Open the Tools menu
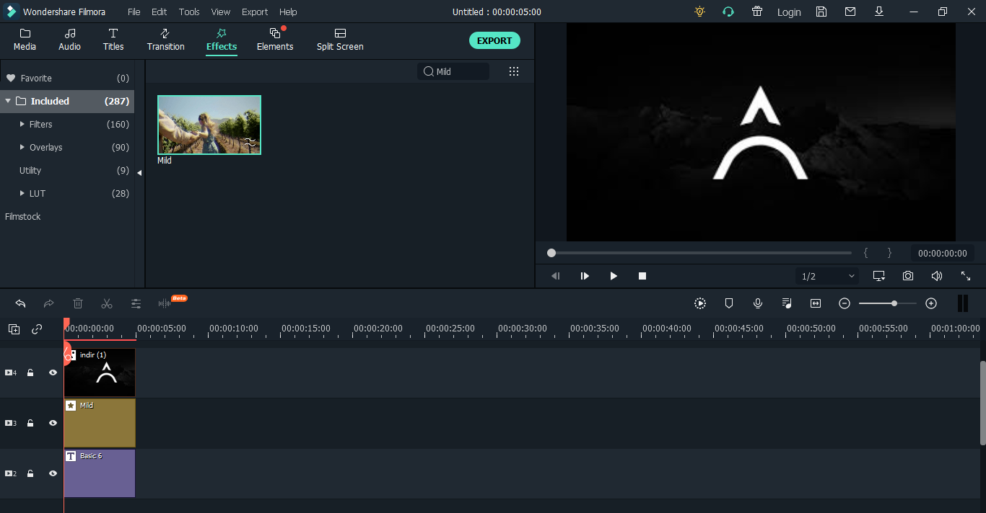This screenshot has height=513, width=986. click(189, 12)
